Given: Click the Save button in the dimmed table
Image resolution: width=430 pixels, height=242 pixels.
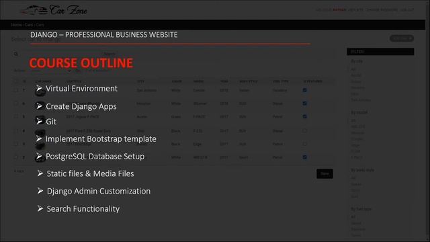Looking at the screenshot, I should click(325, 173).
